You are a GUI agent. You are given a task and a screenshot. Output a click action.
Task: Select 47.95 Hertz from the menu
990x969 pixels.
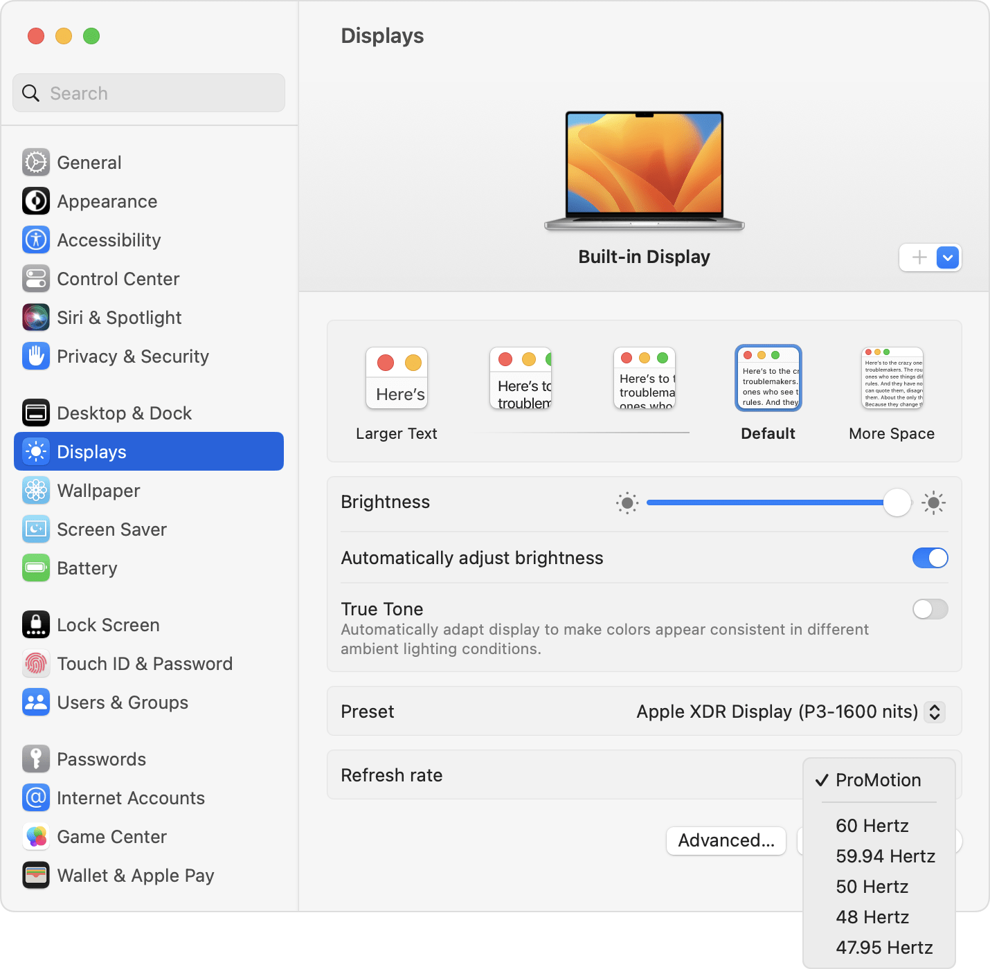click(x=885, y=947)
